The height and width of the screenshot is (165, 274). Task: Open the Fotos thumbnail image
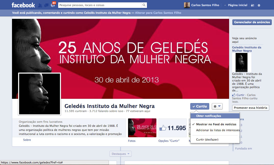coord(142,128)
